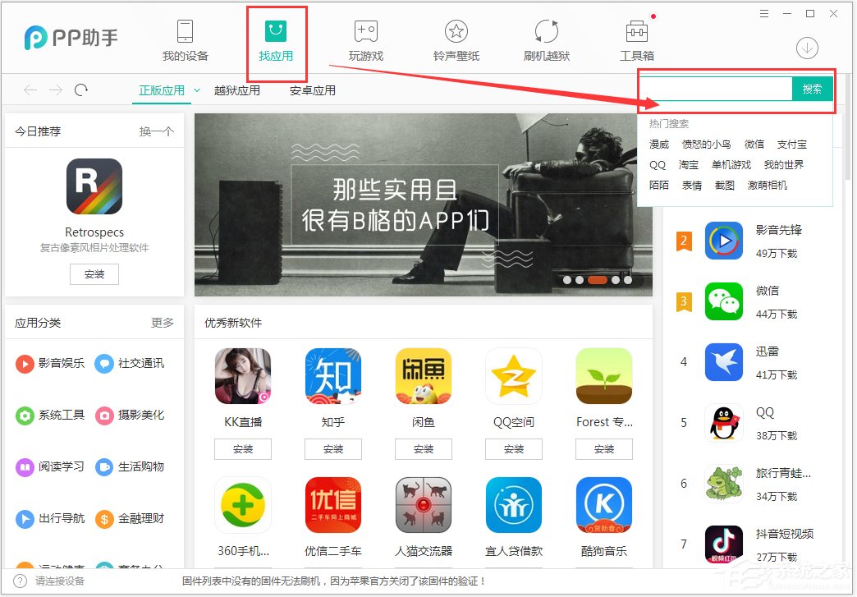Viewport: 857px width, 597px height.
Task: Open the KK直播 app icon
Action: pos(243,376)
